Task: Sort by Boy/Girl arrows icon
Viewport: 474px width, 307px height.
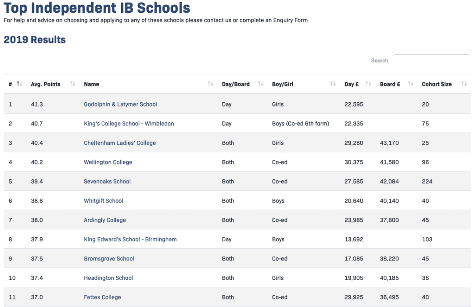Action: [333, 84]
